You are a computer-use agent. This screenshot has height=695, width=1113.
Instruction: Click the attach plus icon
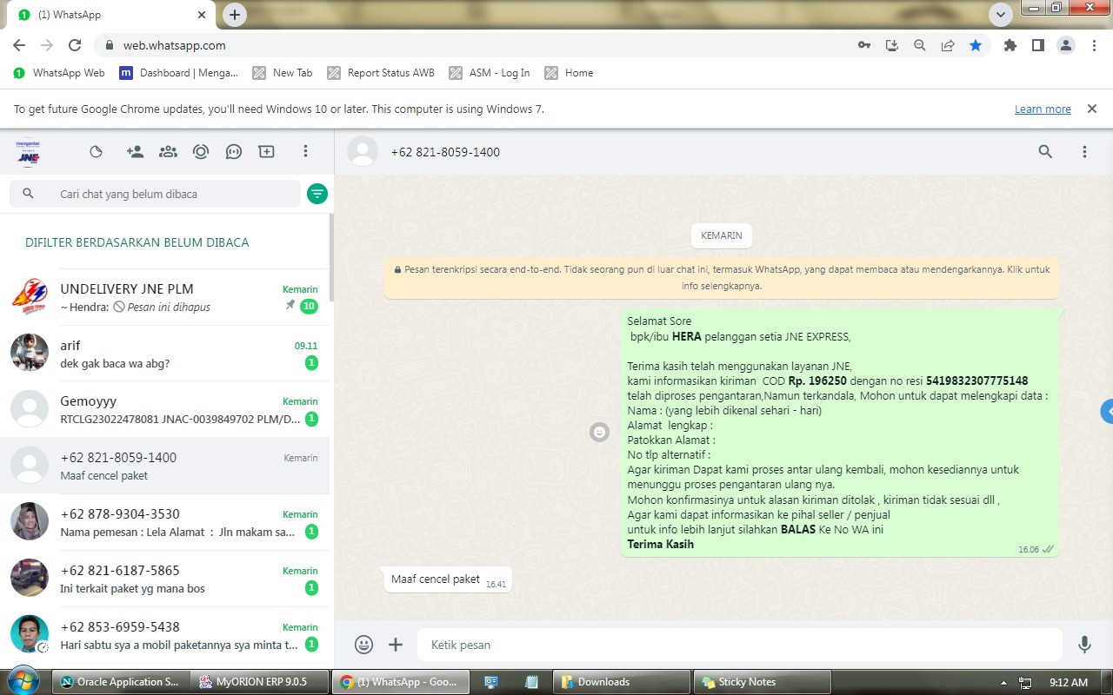(x=396, y=645)
